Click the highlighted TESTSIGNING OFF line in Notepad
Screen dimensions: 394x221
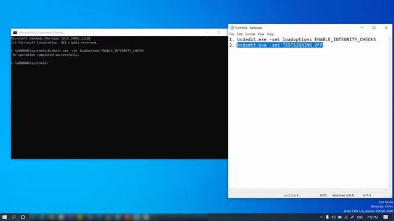tap(279, 45)
